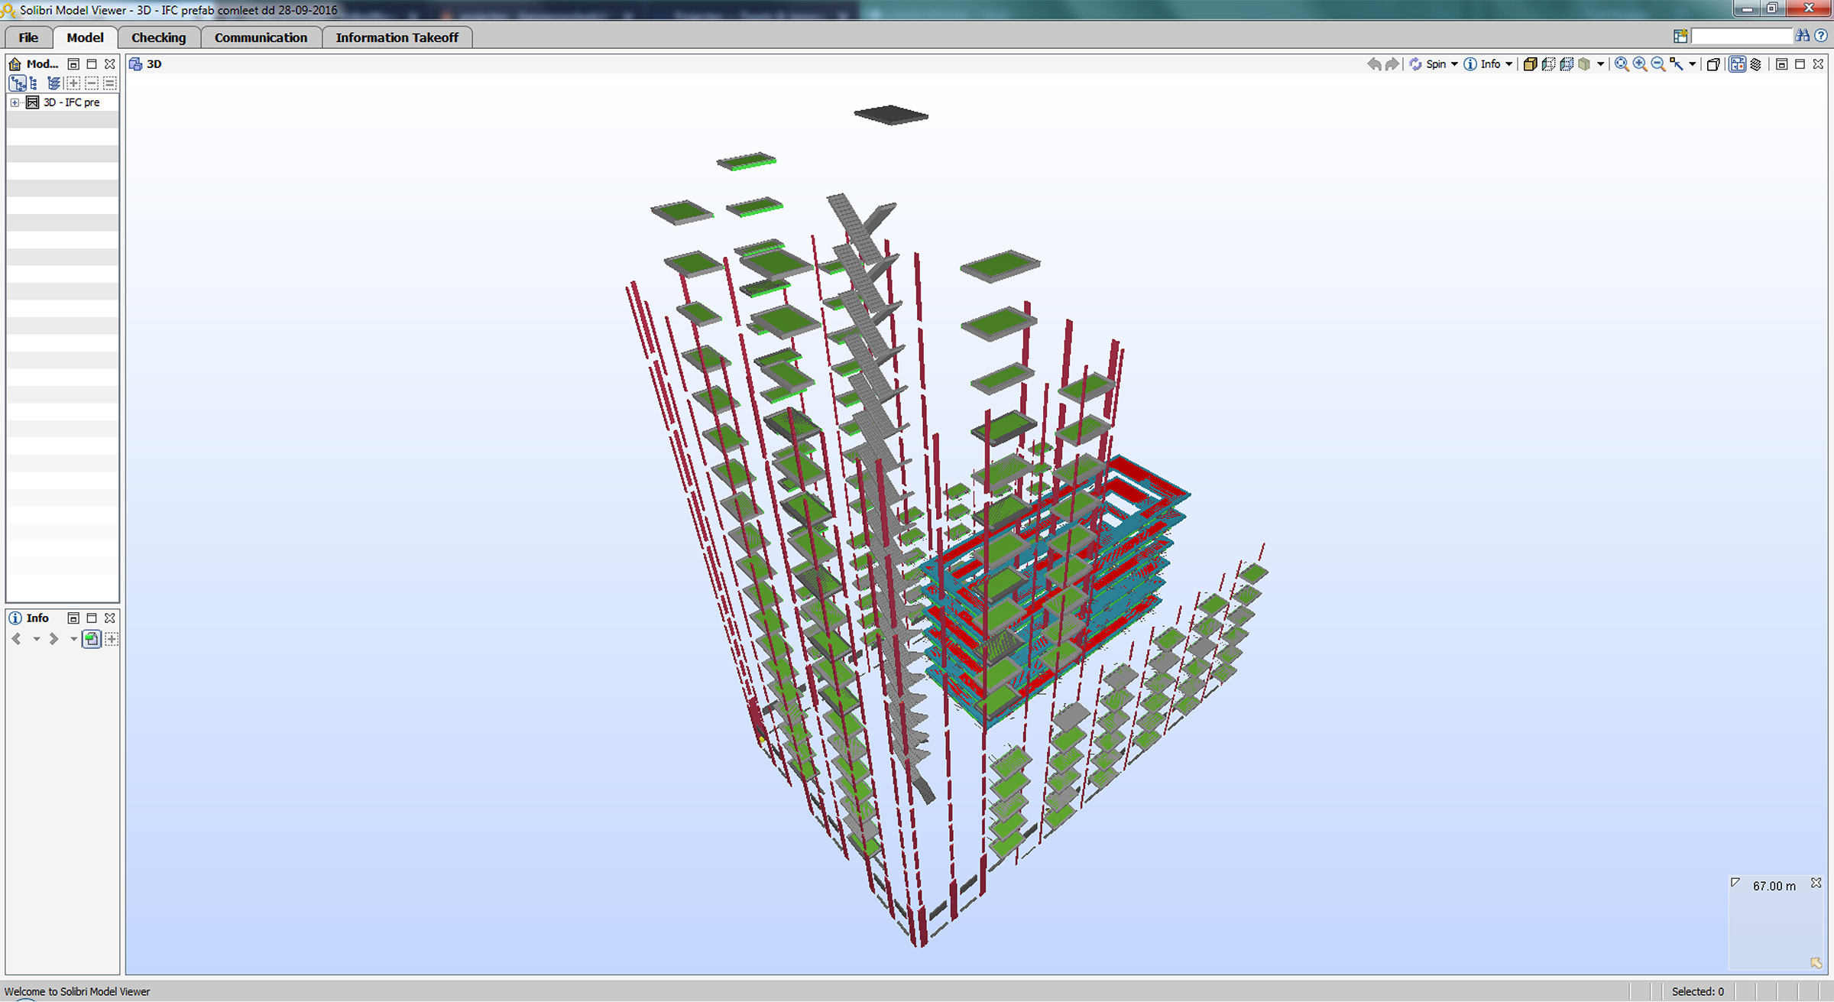1834x1002 pixels.
Task: Open the help question mark icon
Action: click(x=1821, y=36)
